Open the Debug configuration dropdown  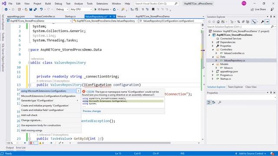click(62, 10)
